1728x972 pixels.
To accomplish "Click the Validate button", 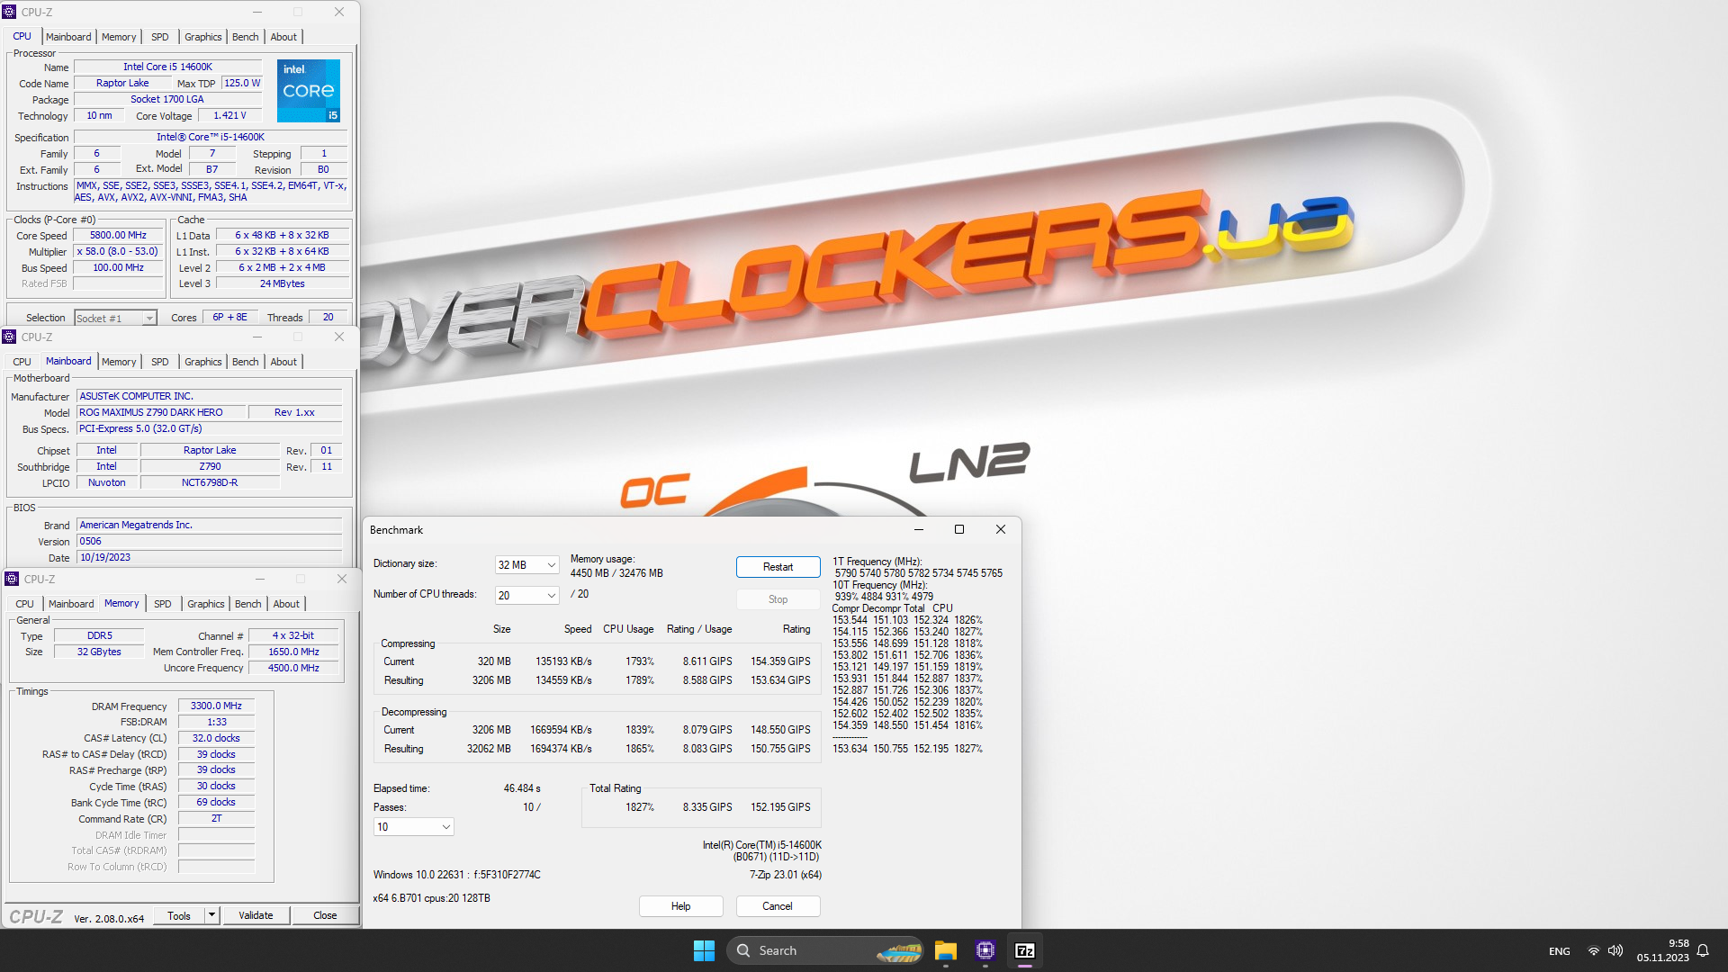I will click(256, 915).
